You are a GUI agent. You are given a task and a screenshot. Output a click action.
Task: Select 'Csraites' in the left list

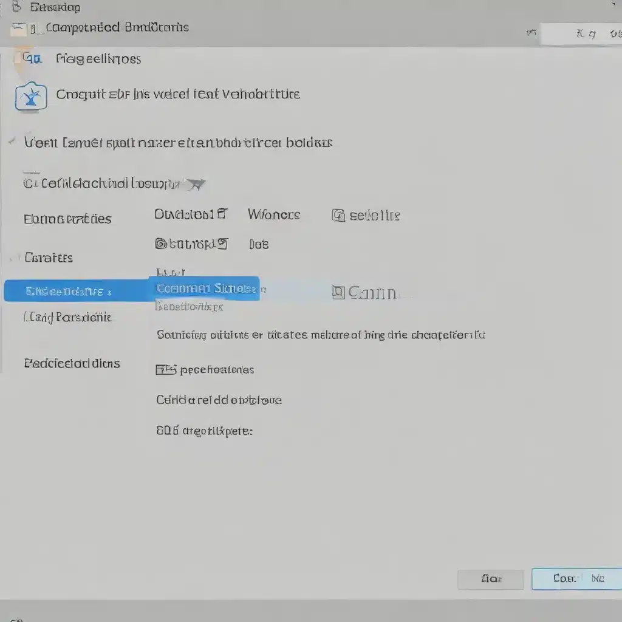click(49, 258)
